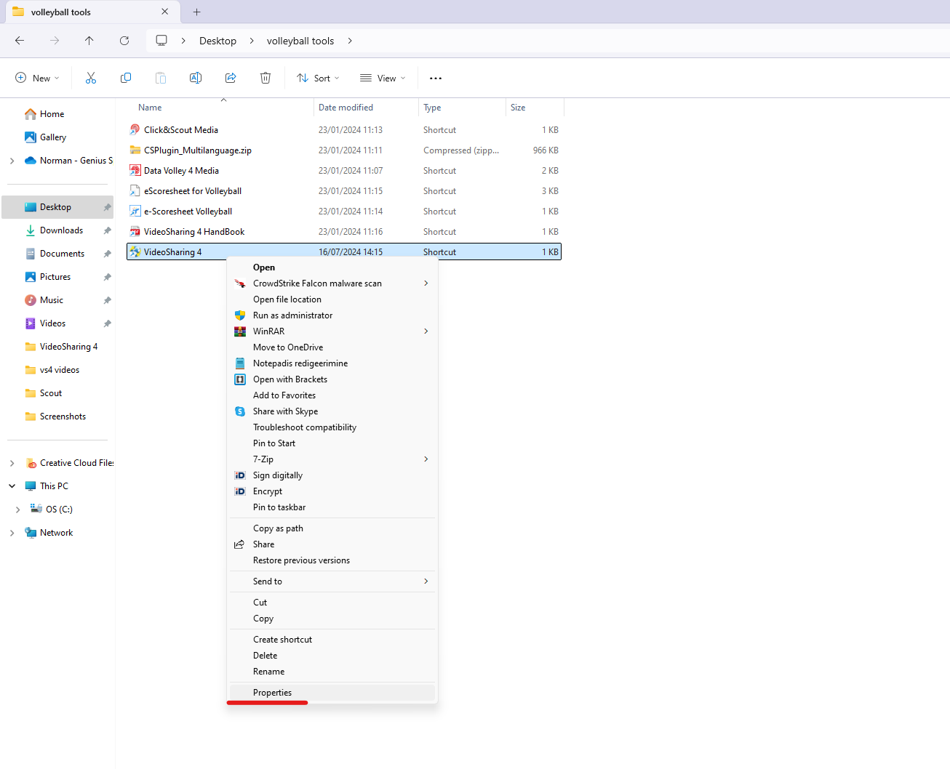
Task: Click the pin icon next to Pictures
Action: [107, 277]
